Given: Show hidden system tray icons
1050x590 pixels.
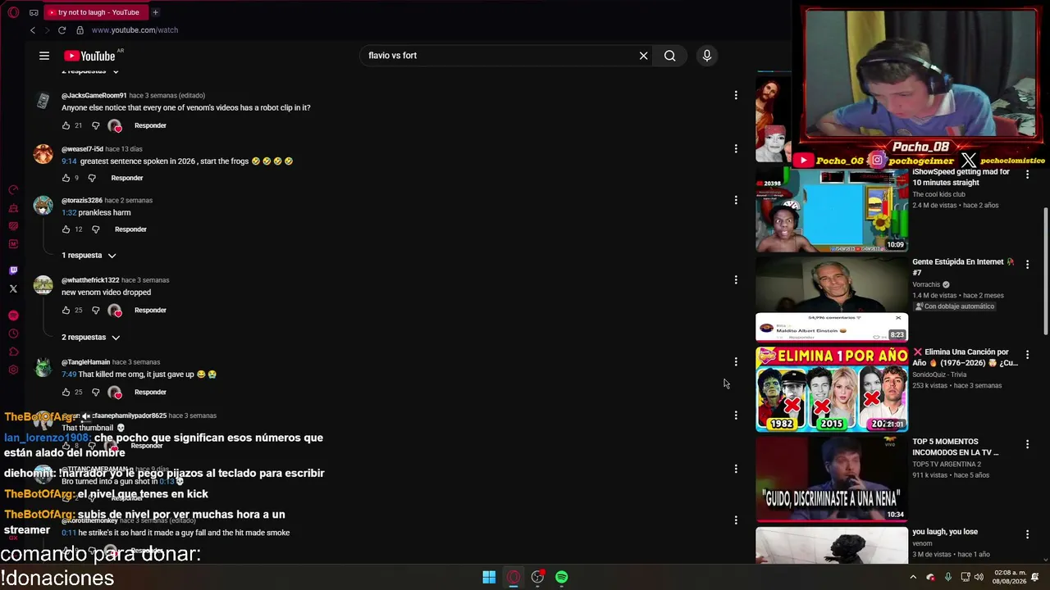Looking at the screenshot, I should click(x=913, y=577).
